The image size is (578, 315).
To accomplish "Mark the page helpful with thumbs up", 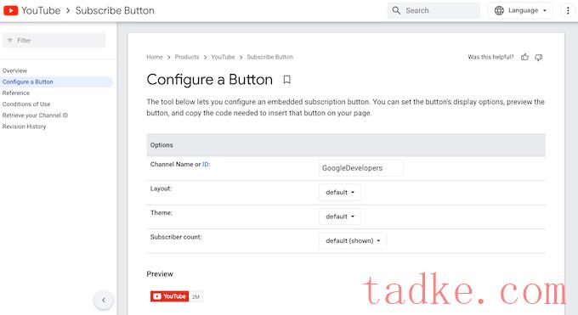I will pyautogui.click(x=524, y=57).
